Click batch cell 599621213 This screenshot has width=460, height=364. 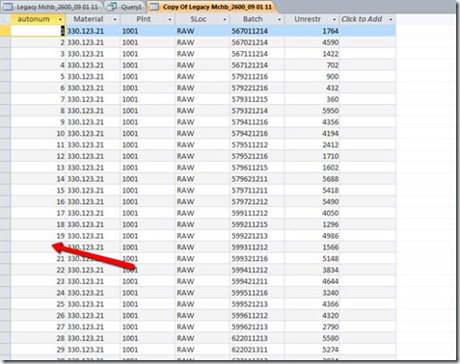pos(257,327)
